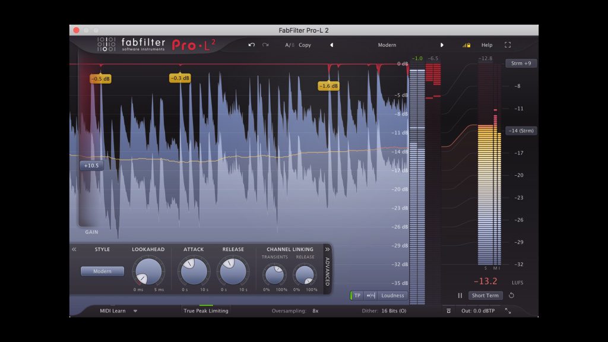Image resolution: width=608 pixels, height=342 pixels.
Task: Click the Copy button to copy A to B
Action: pos(305,45)
